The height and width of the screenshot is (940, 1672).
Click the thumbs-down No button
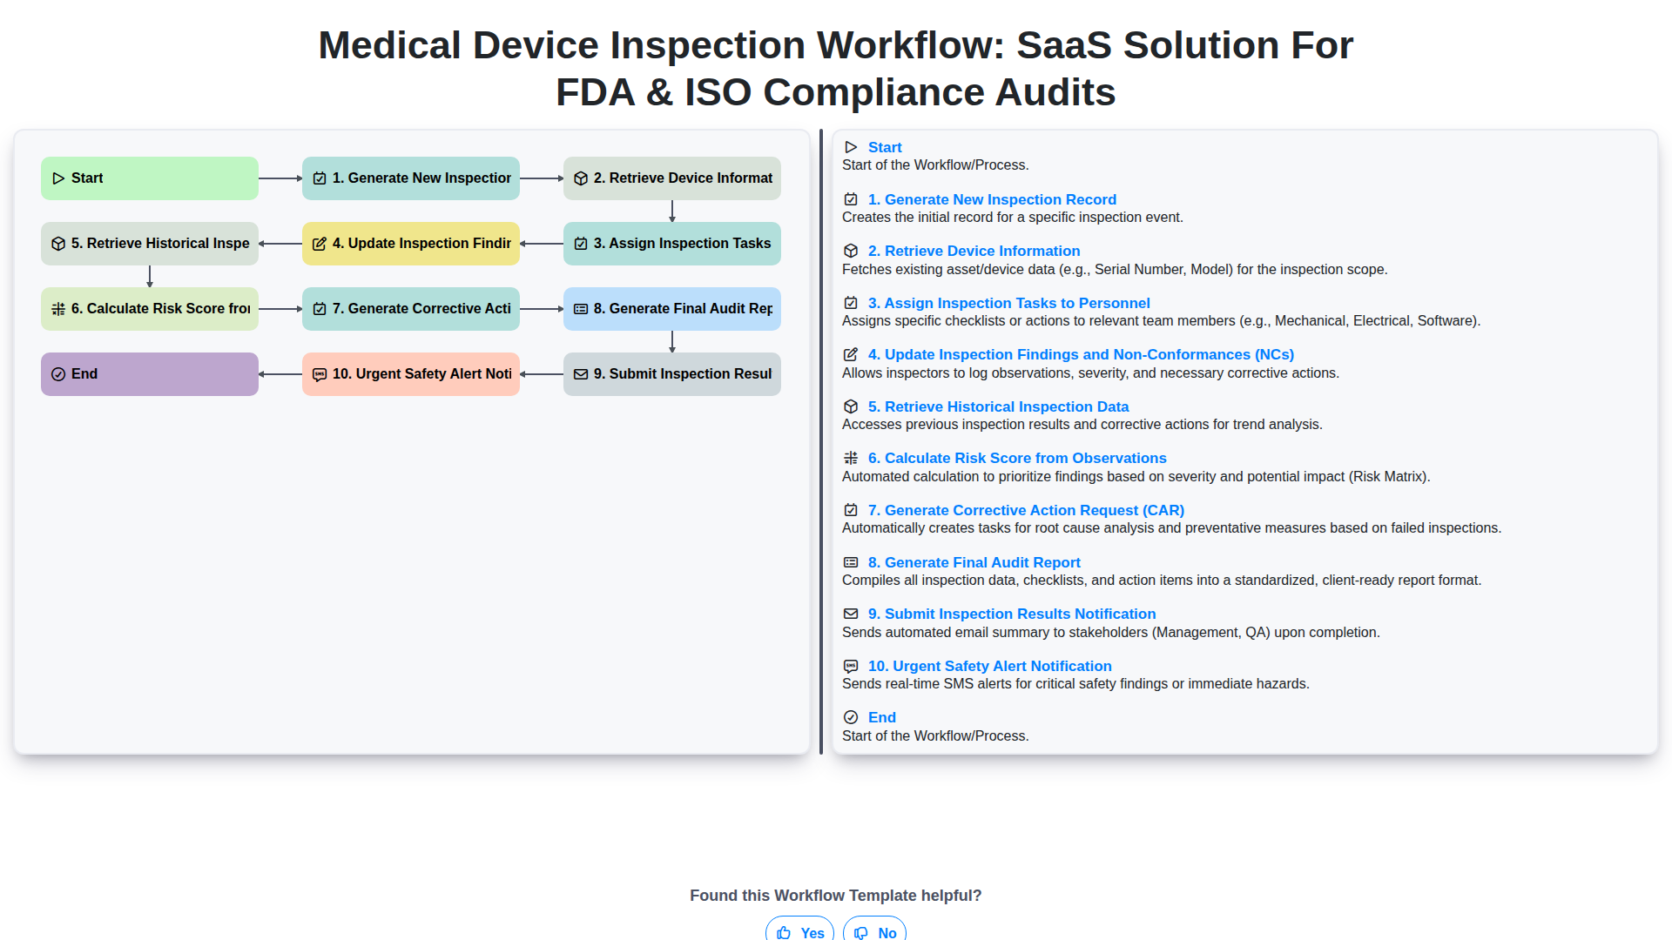tap(874, 931)
